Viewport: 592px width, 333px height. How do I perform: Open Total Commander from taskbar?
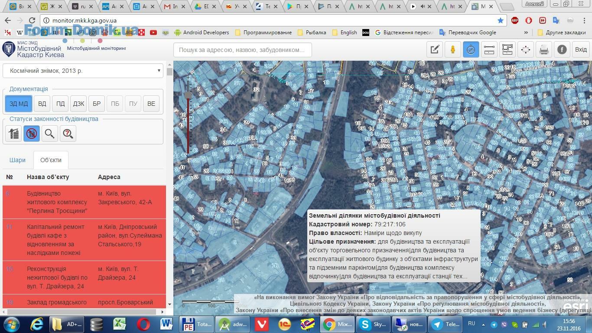(196, 324)
